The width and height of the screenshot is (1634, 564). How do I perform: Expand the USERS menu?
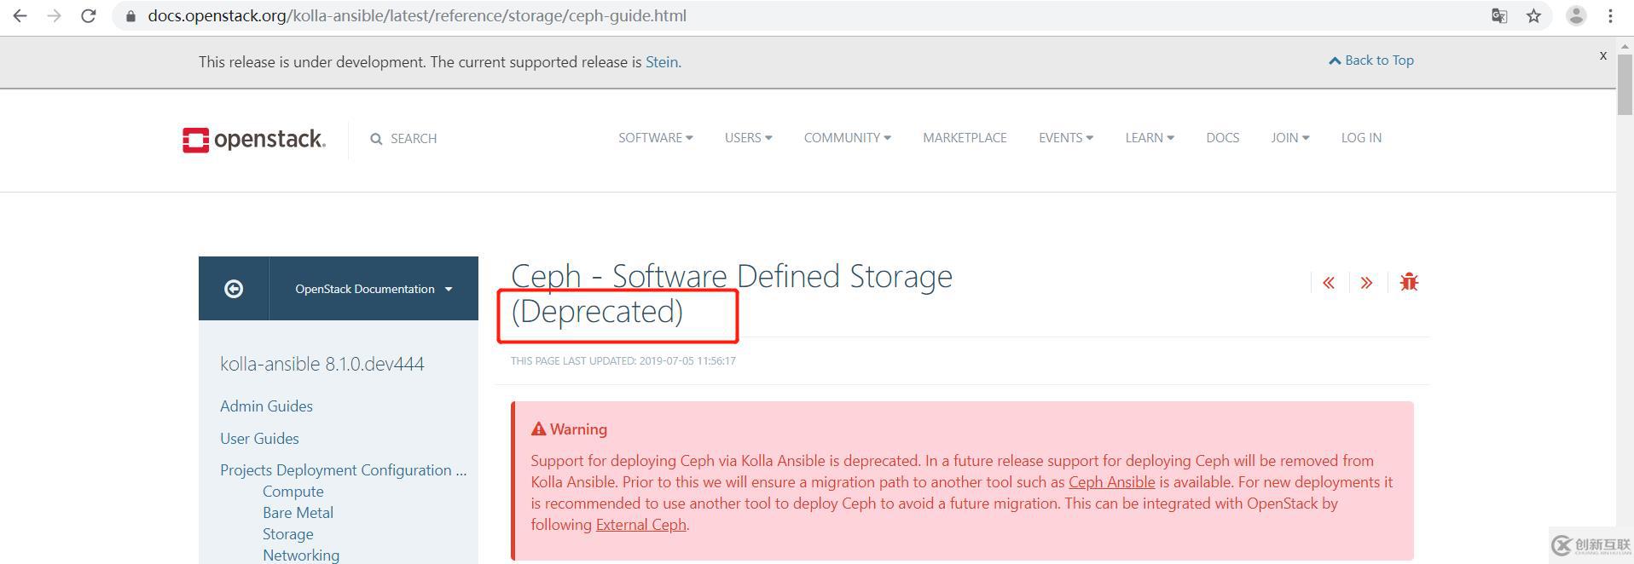point(748,138)
